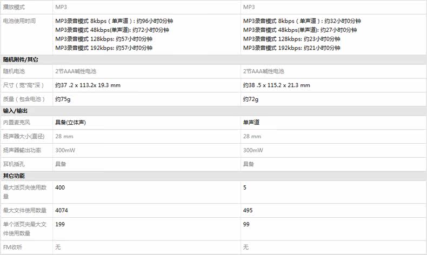Click the 耳机插孔 row label
This screenshot has width=427, height=255.
tap(14, 164)
